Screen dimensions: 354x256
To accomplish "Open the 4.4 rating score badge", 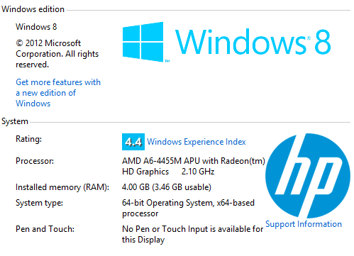I will coord(133,142).
